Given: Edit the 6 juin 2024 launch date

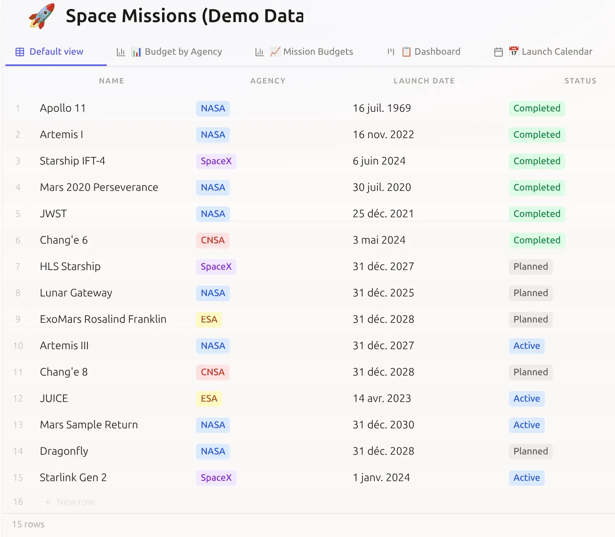Looking at the screenshot, I should coord(379,161).
